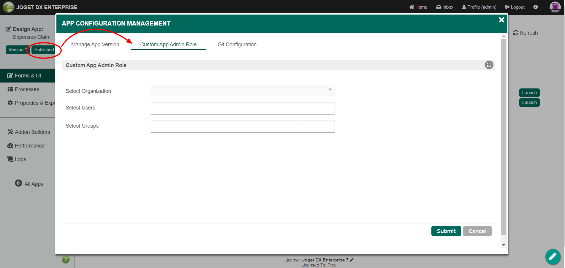Open Properties & Export sidebar item
This screenshot has width=565, height=268.
click(28, 103)
